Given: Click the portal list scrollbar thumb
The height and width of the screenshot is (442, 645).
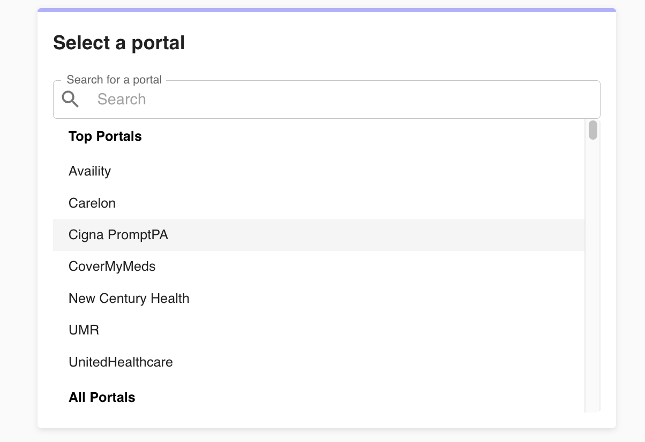Looking at the screenshot, I should 592,130.
